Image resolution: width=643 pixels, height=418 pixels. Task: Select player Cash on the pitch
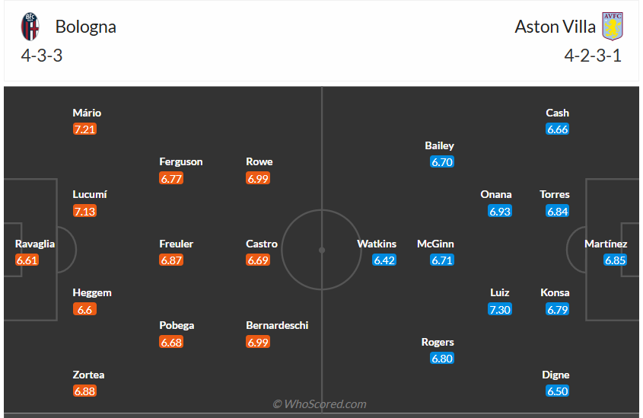[558, 113]
